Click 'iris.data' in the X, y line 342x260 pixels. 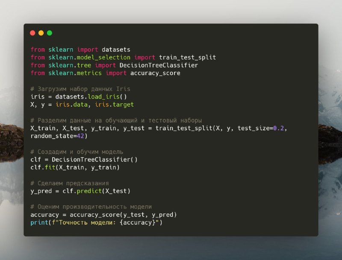click(71, 105)
